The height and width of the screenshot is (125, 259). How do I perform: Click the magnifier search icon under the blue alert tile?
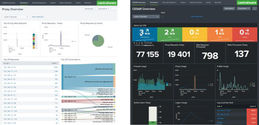[134, 43]
